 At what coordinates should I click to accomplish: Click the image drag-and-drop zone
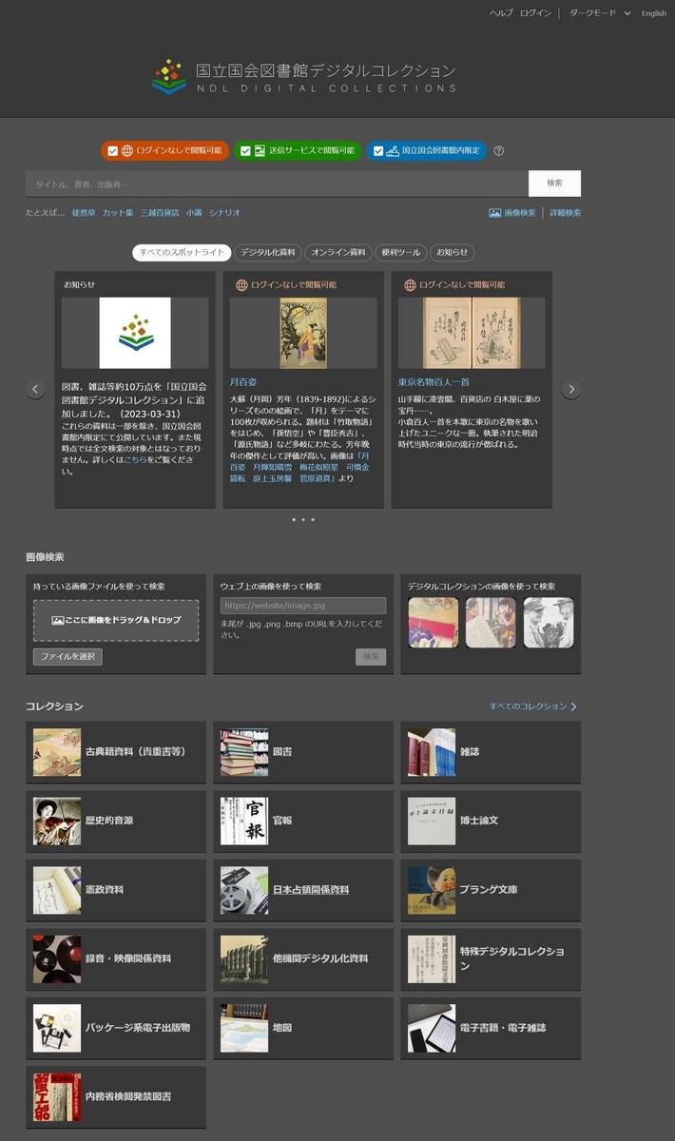(116, 620)
